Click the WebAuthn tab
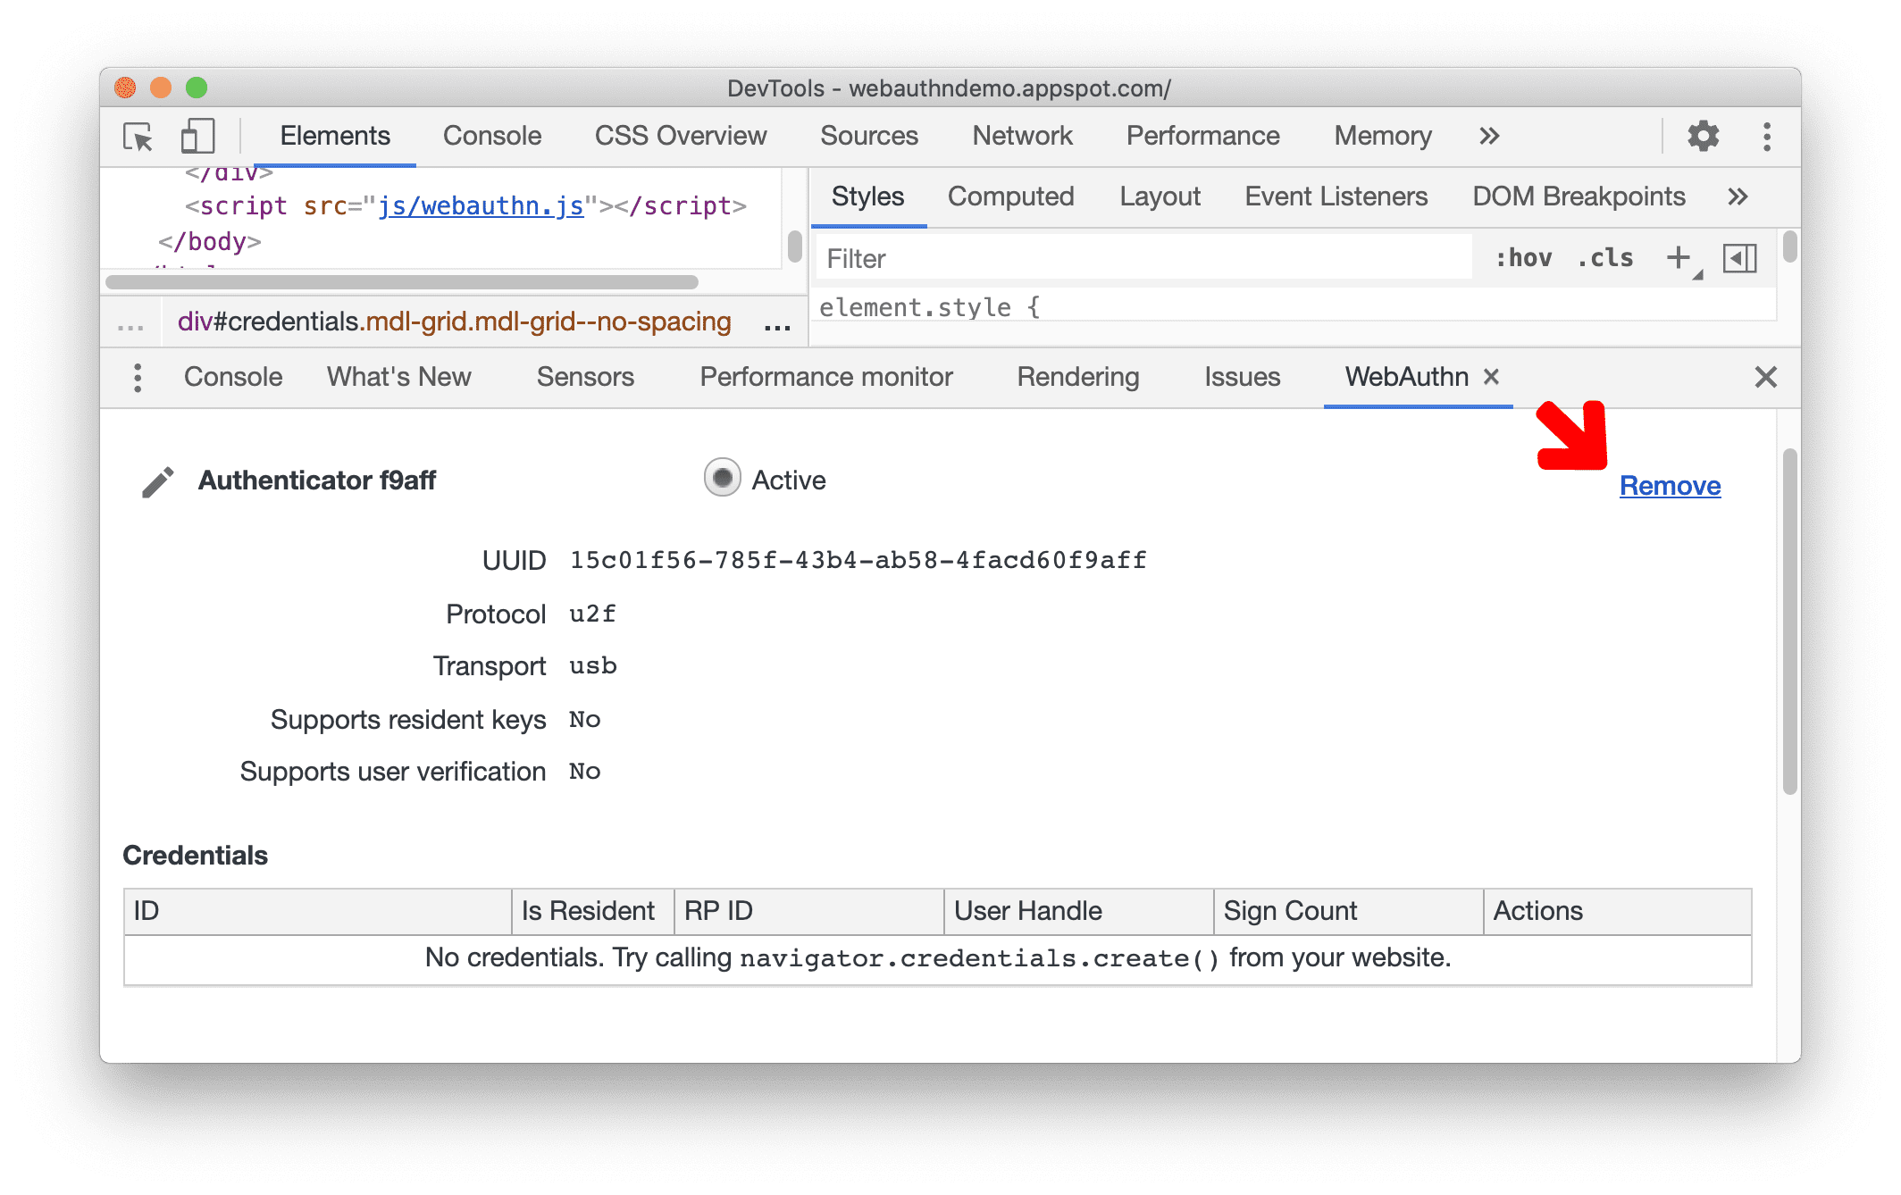Viewport: 1901px width, 1195px height. [x=1403, y=377]
